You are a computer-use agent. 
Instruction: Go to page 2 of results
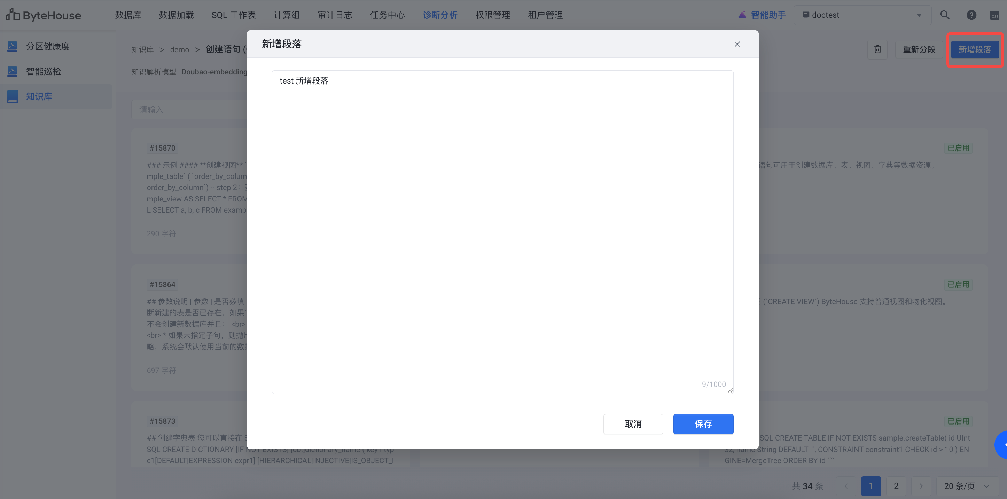pos(896,486)
